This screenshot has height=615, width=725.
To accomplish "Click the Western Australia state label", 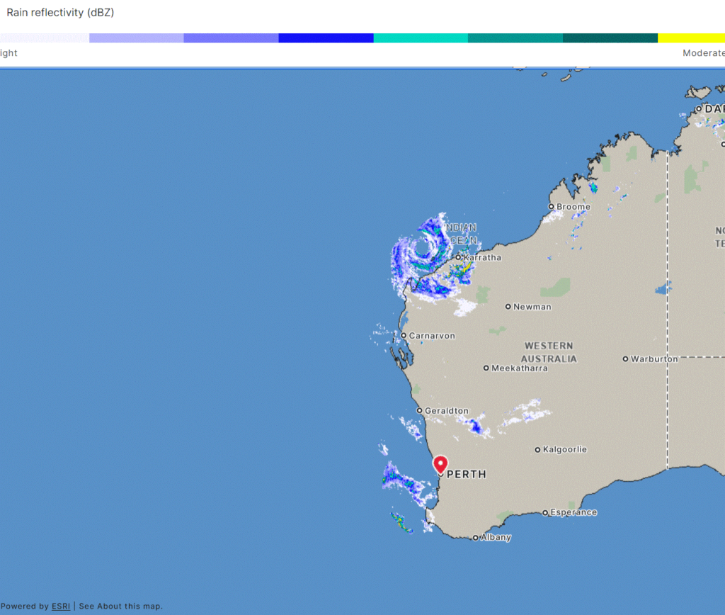I will pos(549,352).
